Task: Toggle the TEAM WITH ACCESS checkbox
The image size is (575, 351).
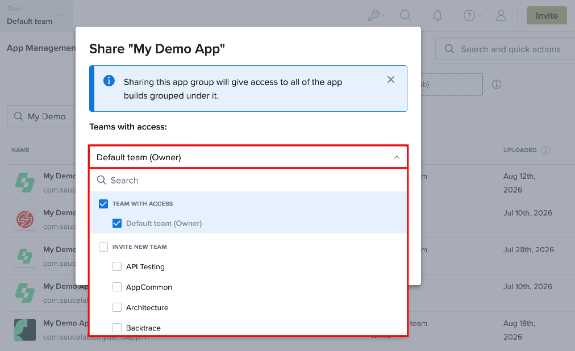Action: tap(103, 204)
